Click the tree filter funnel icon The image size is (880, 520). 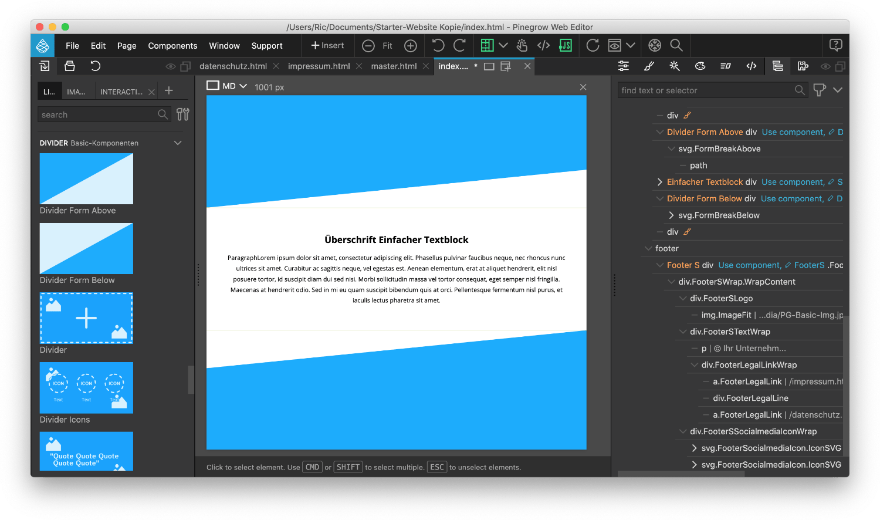pos(820,90)
